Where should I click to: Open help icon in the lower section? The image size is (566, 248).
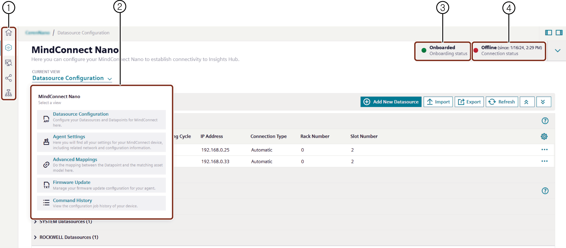pos(545,191)
